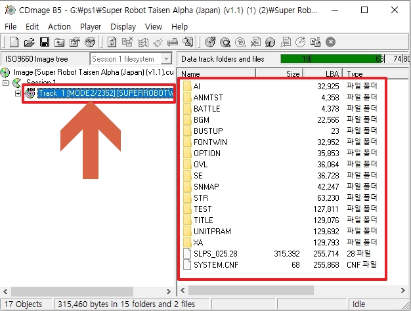Click the document with X mark icon
Screen dimensions: 411x311
click(255, 42)
